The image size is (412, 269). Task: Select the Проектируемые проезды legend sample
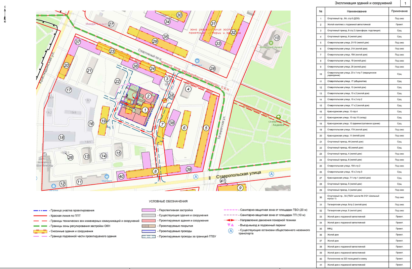point(148,231)
